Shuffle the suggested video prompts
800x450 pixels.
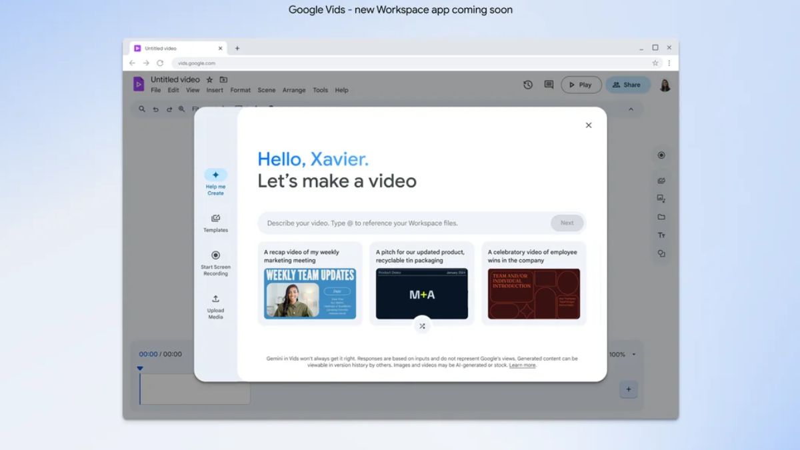[x=422, y=326]
